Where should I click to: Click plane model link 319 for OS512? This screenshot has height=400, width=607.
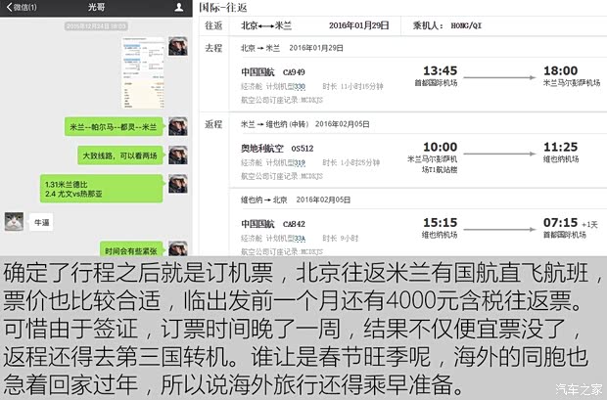(300, 162)
